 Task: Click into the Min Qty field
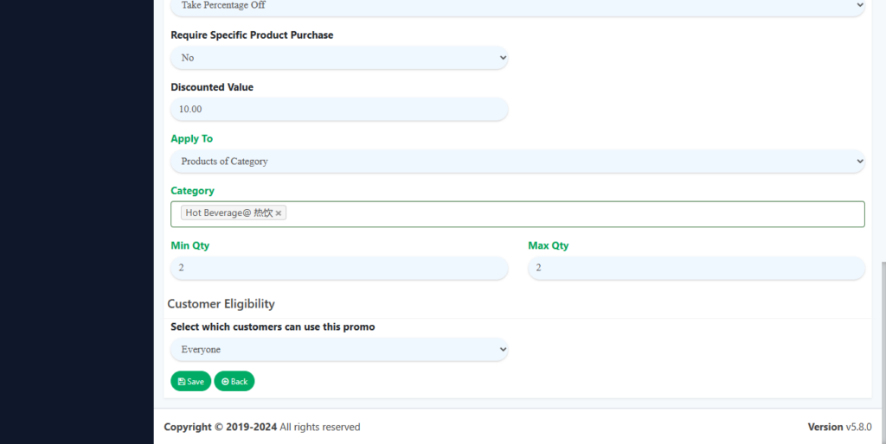338,269
